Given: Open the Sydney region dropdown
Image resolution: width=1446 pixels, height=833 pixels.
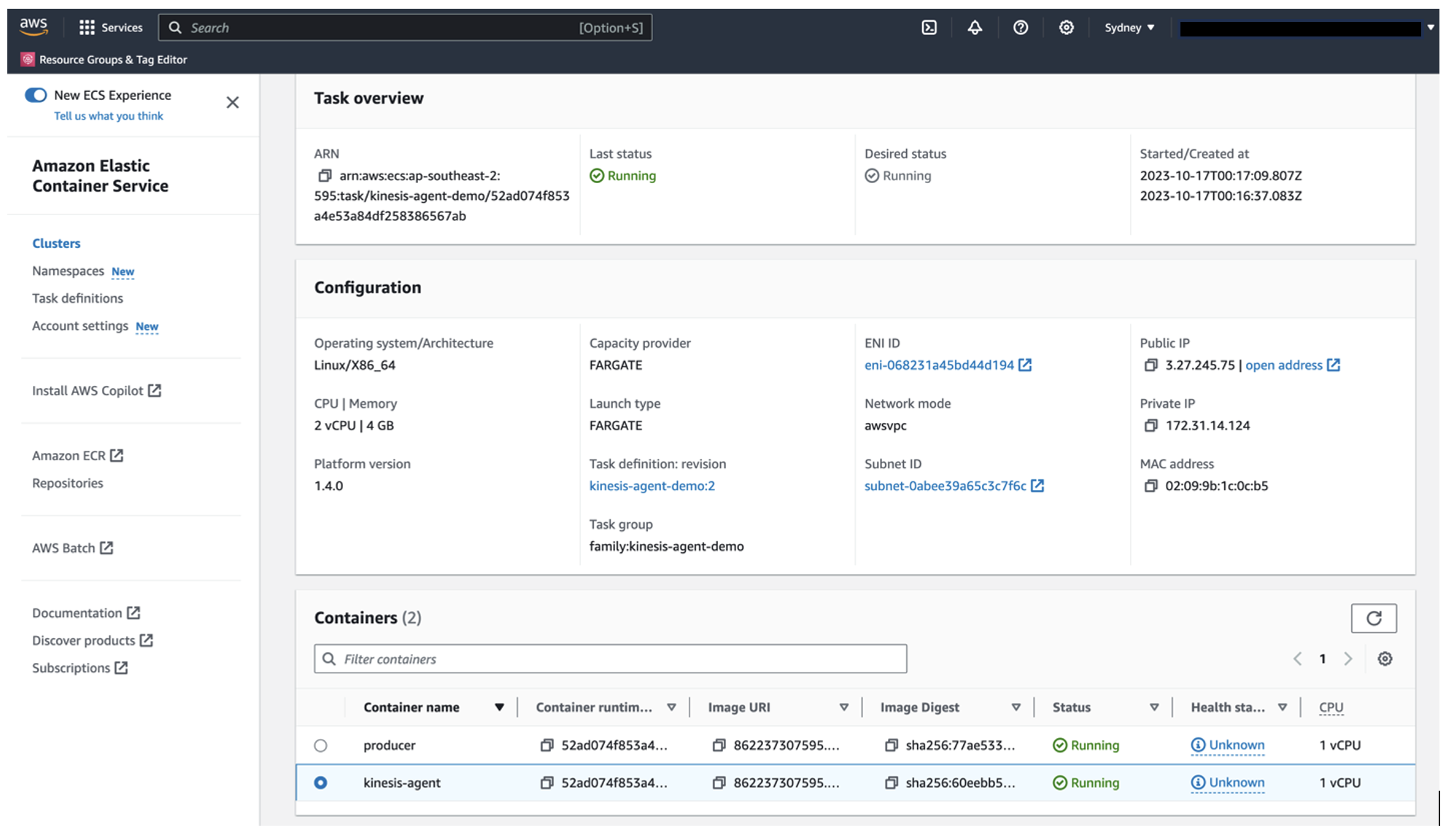Looking at the screenshot, I should tap(1129, 27).
